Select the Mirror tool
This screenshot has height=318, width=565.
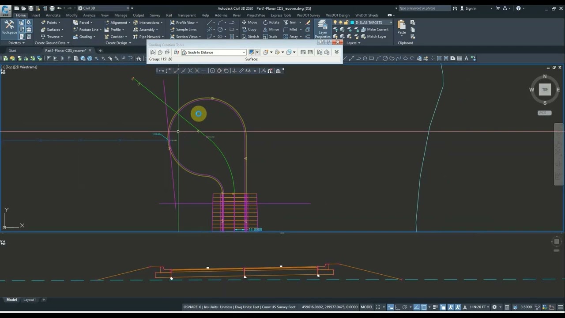271,30
